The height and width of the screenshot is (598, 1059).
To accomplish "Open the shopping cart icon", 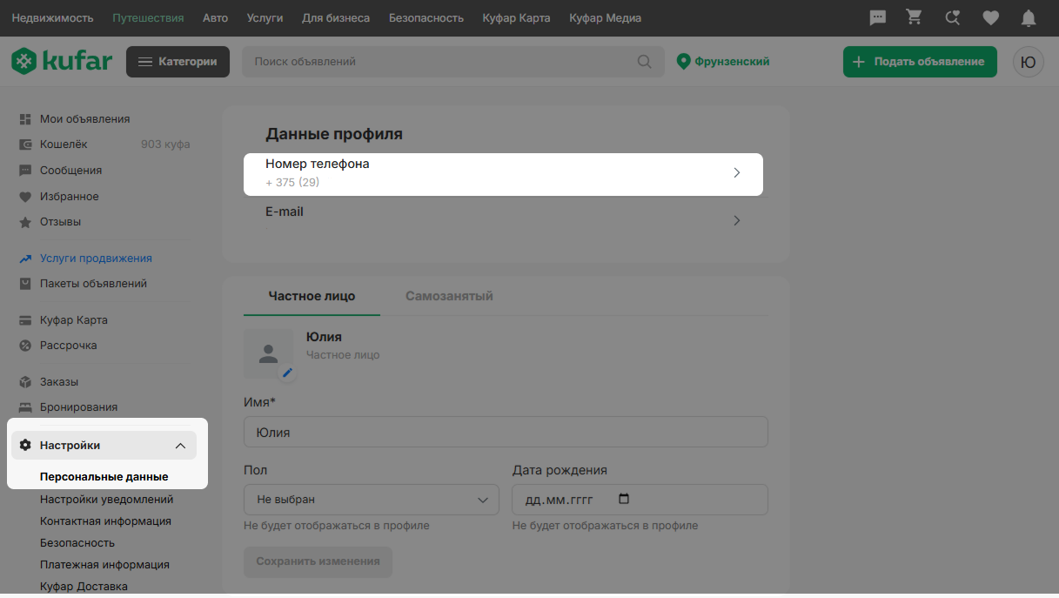I will tap(914, 17).
